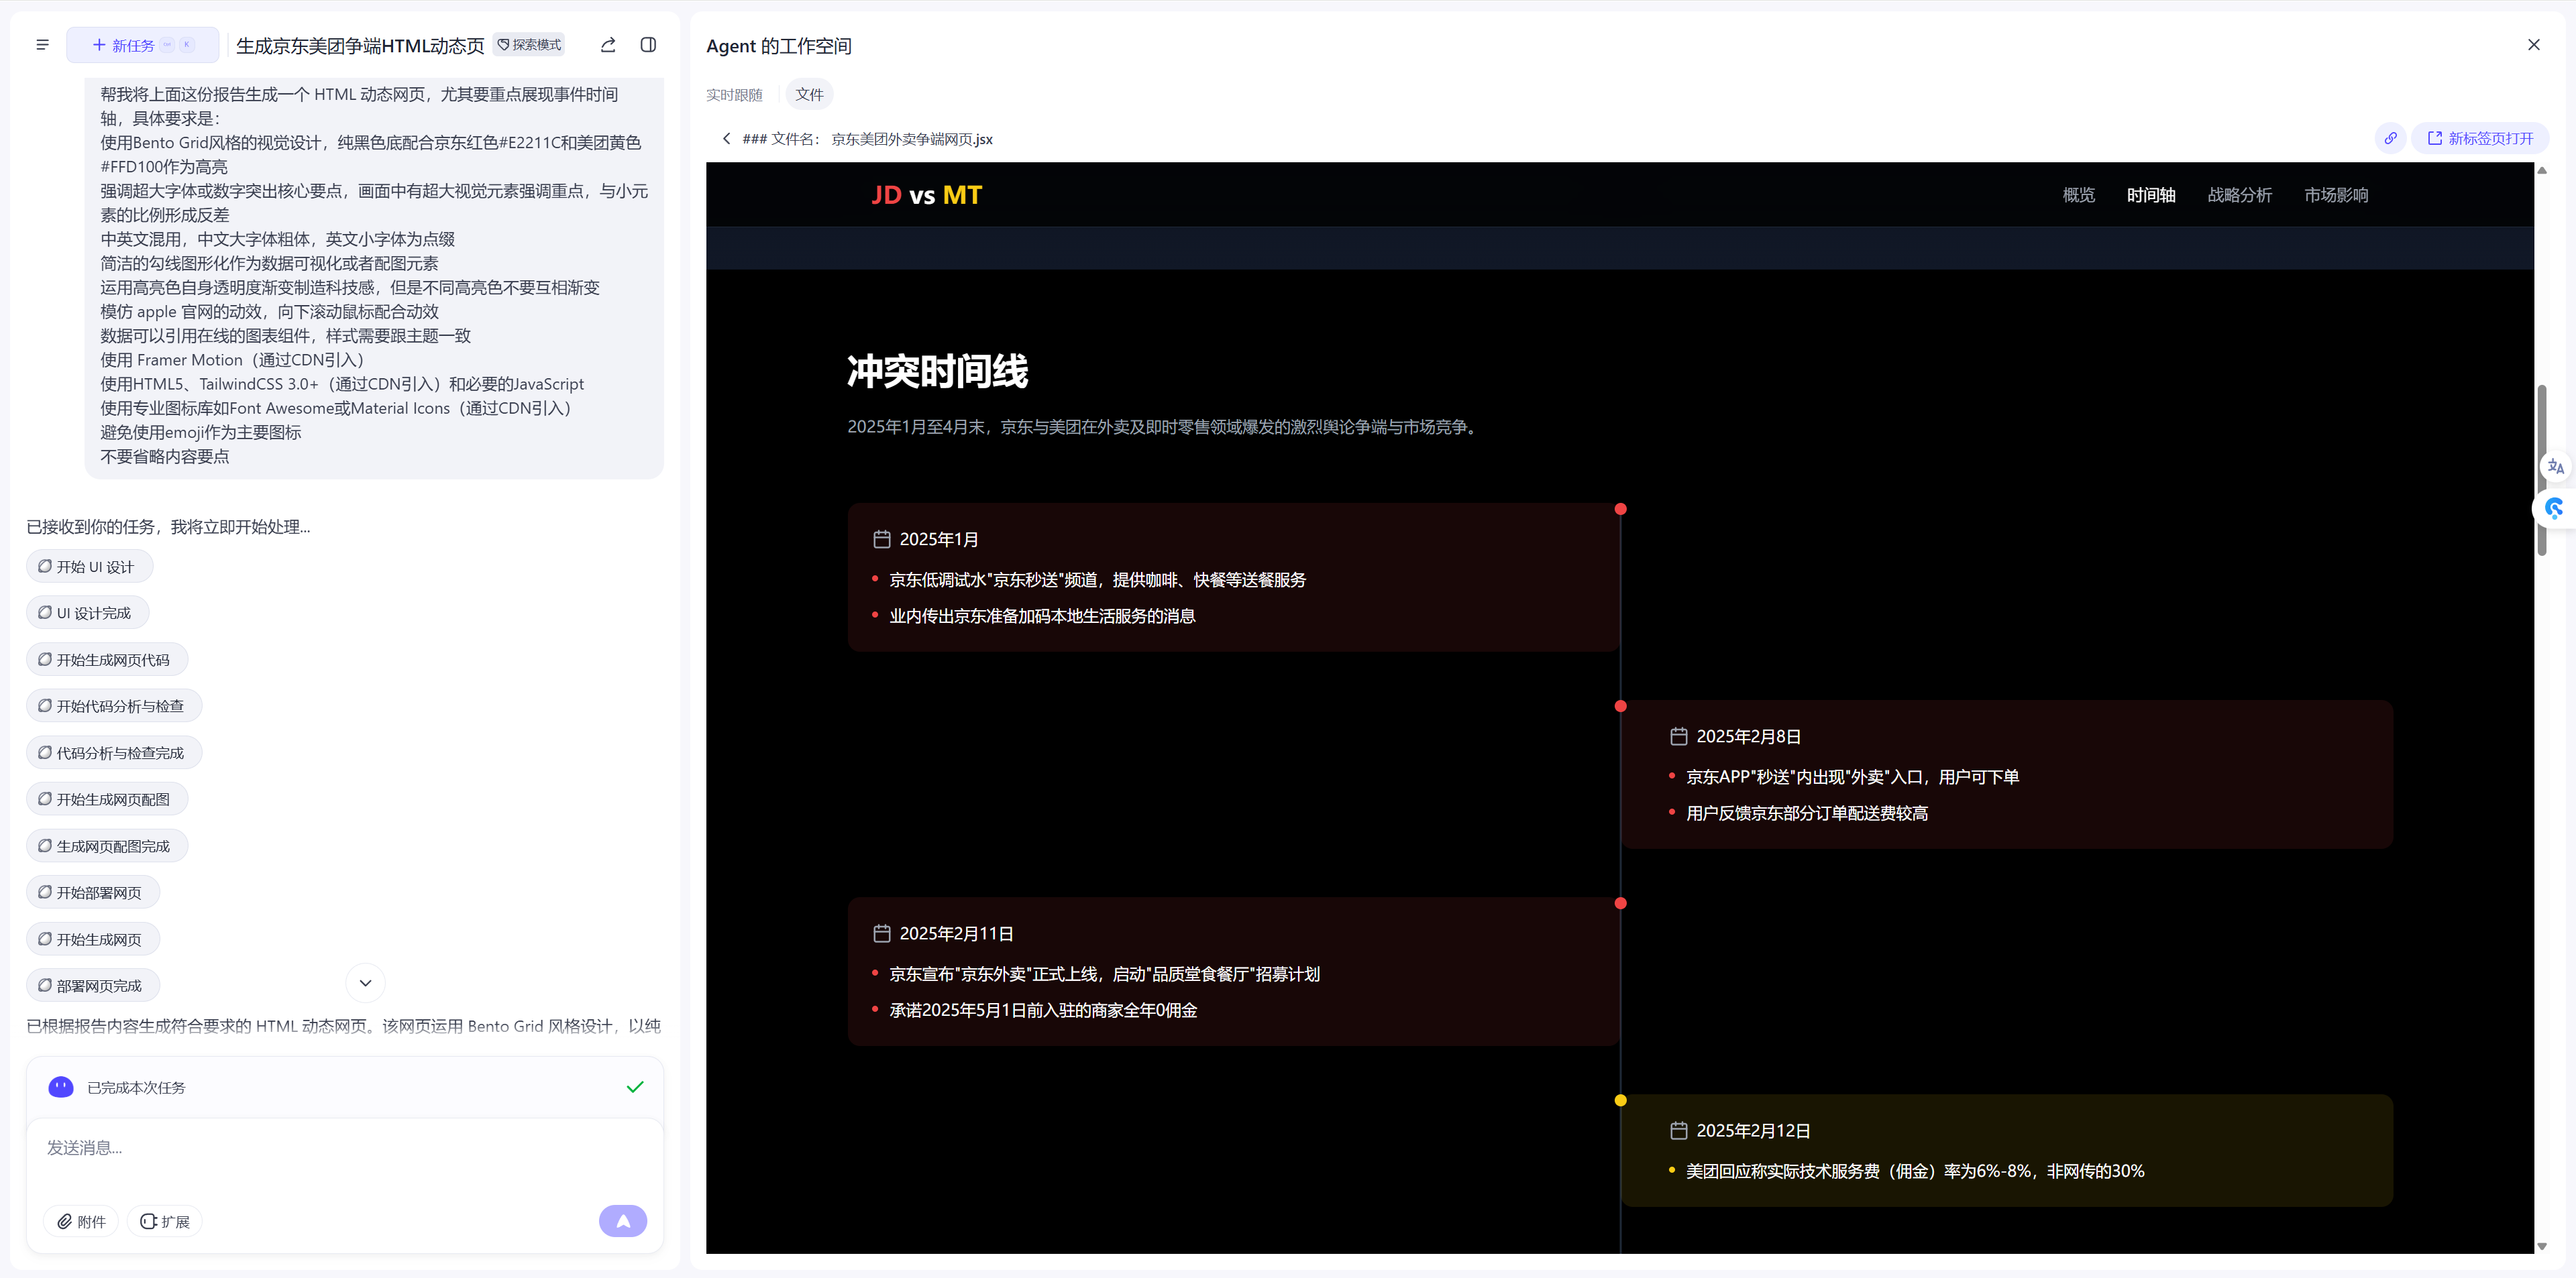Switch to the 文件 tab
Screen dimensions: 2576x1278
(x=809, y=95)
